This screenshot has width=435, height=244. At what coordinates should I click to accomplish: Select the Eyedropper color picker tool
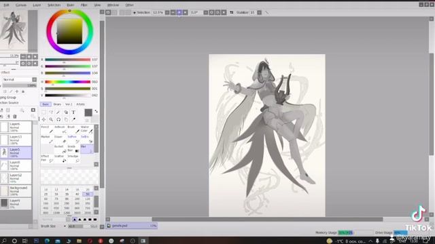tap(73, 119)
